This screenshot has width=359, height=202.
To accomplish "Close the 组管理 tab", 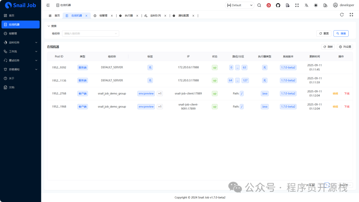I will [112, 16].
